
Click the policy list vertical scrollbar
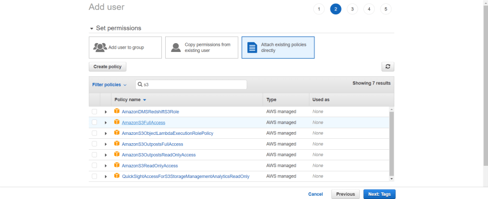point(392,144)
